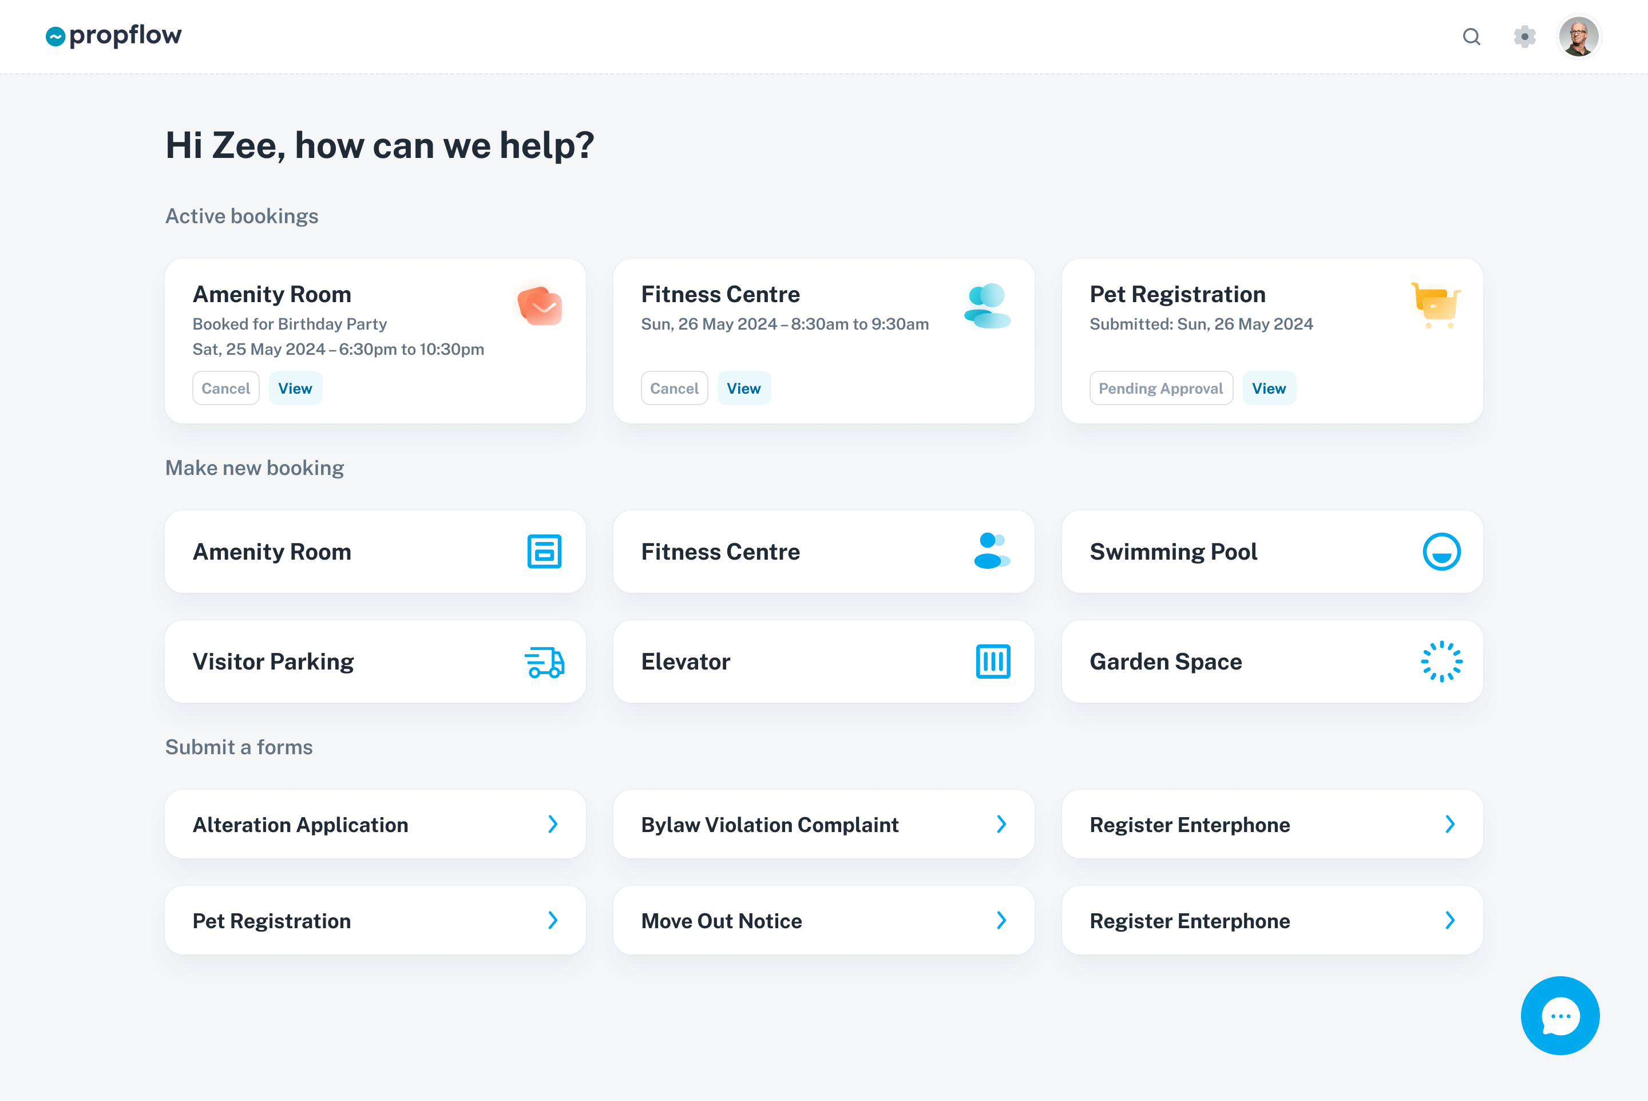Open the user profile avatar
The width and height of the screenshot is (1648, 1101).
click(1579, 37)
